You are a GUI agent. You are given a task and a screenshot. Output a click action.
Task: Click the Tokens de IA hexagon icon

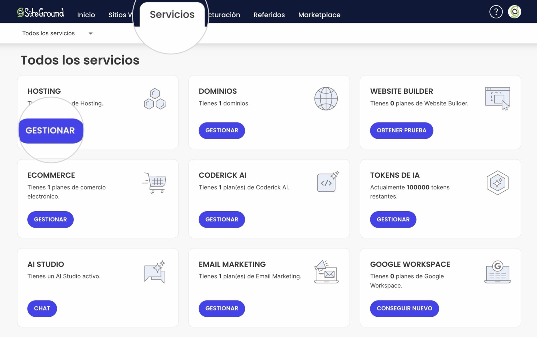pos(498,183)
